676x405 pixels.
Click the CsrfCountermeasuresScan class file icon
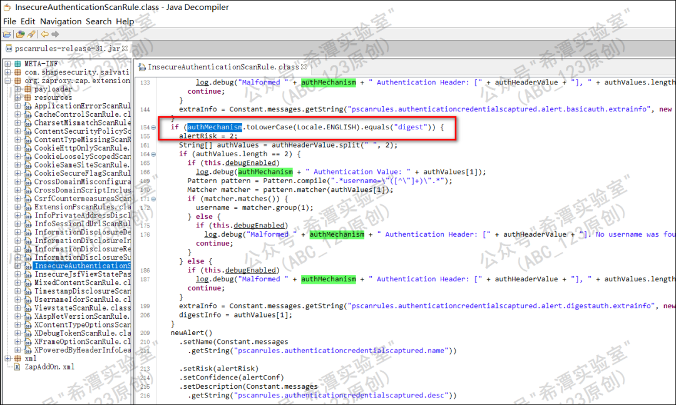click(x=28, y=198)
